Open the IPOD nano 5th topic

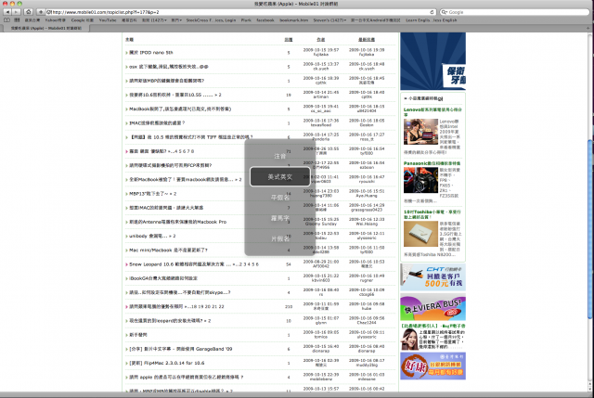151,53
